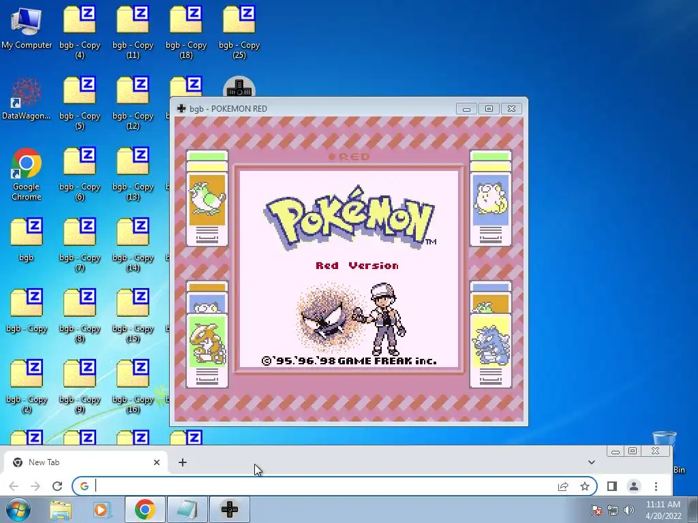Click the Chrome forward arrow
The height and width of the screenshot is (523, 698).
(35, 486)
